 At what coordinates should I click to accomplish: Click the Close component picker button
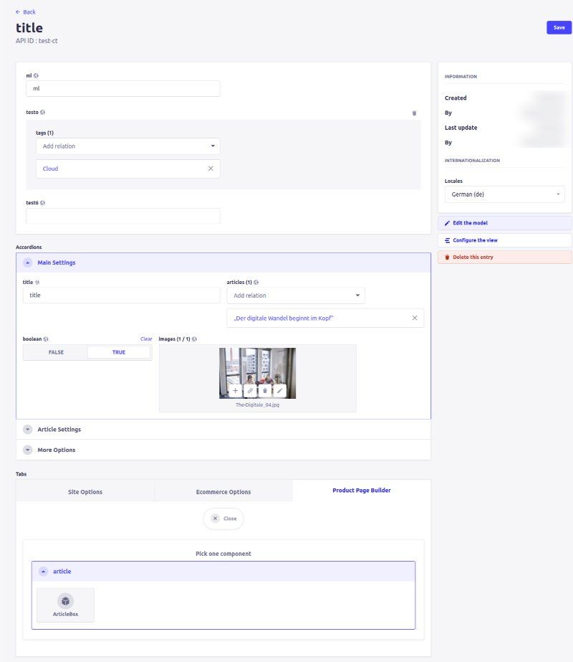click(223, 519)
